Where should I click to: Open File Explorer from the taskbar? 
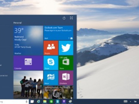click(x=45, y=102)
